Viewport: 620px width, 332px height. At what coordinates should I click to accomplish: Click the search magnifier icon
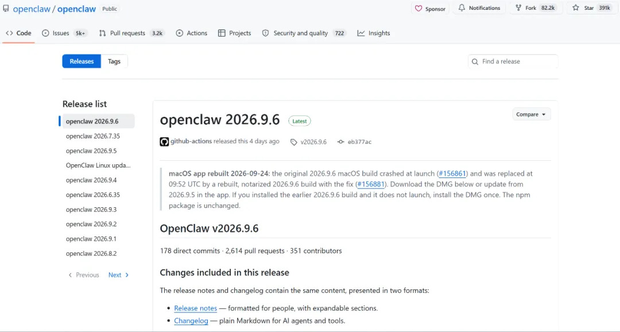475,61
